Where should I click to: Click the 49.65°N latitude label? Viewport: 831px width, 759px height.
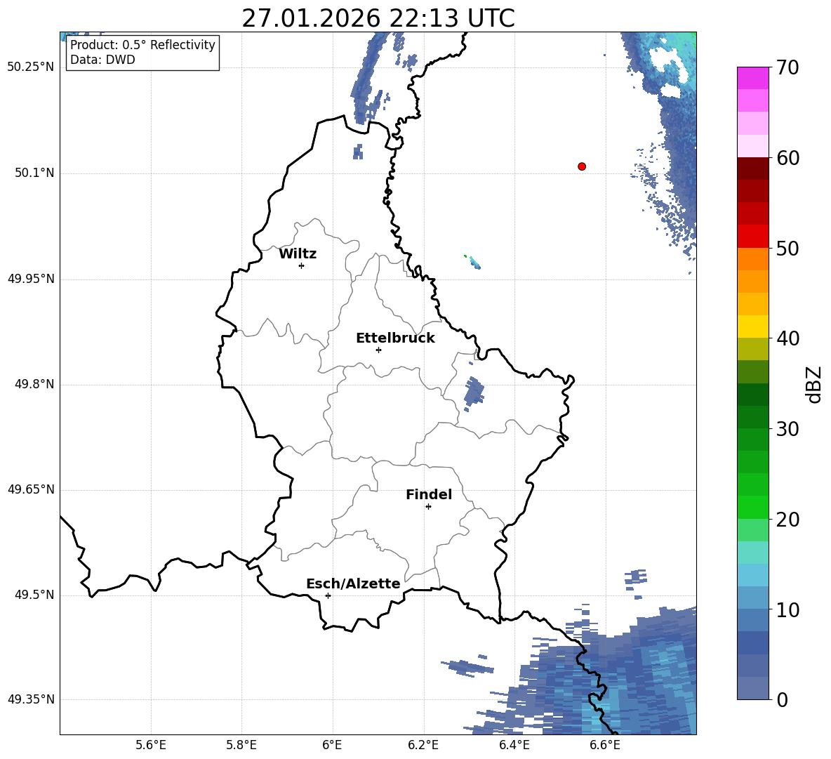[31, 489]
